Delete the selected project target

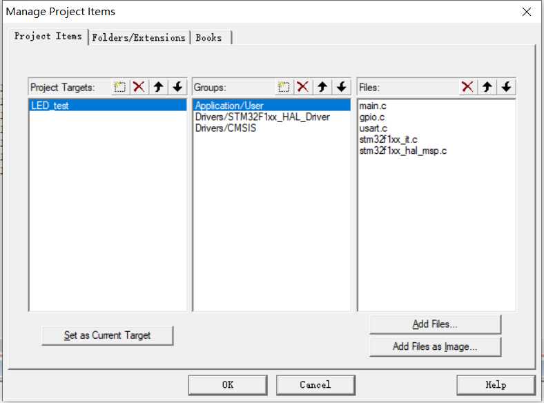139,87
